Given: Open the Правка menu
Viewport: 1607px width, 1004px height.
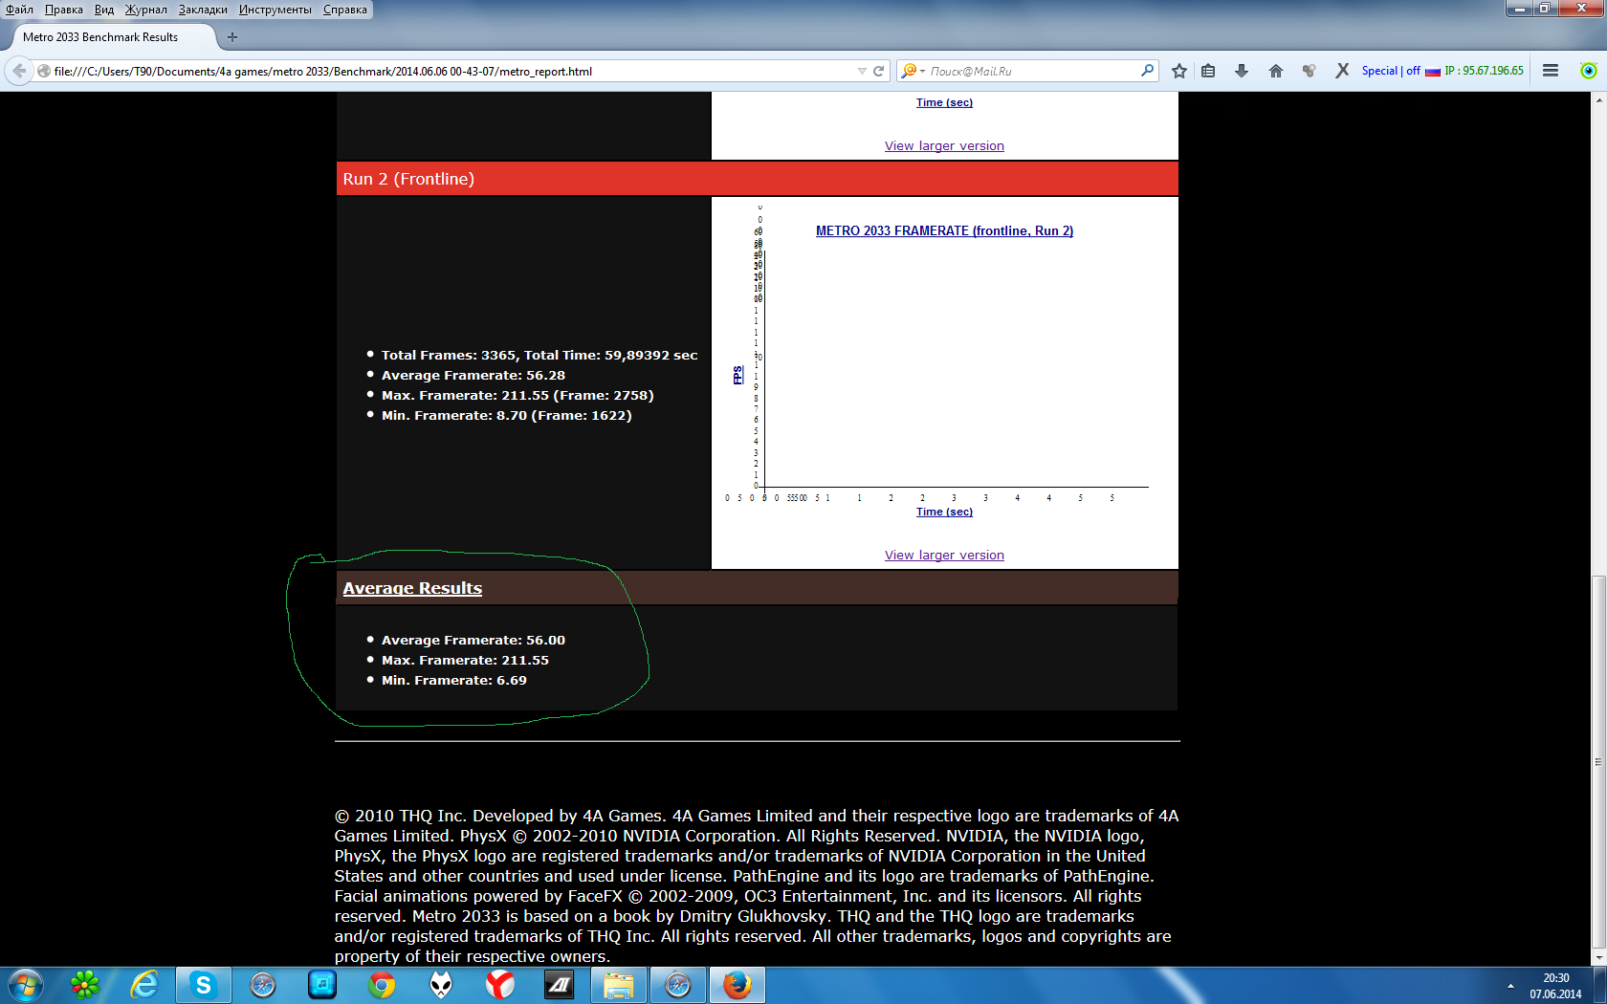Looking at the screenshot, I should (x=64, y=10).
